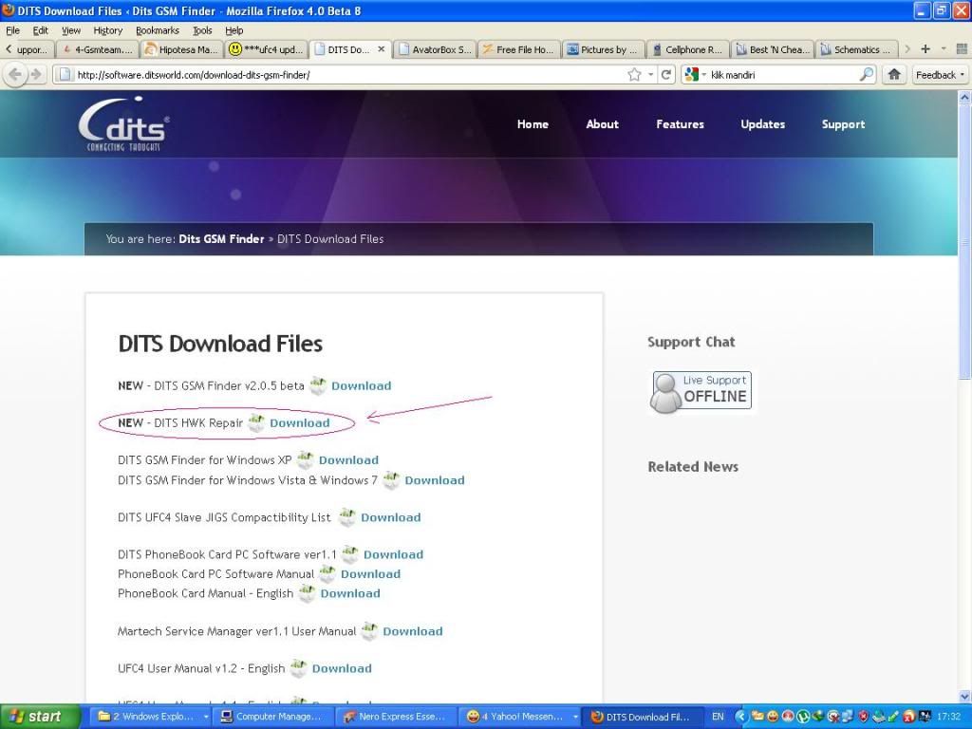Download UFC4 User Manual v1.2 - English
972x729 pixels.
342,668
